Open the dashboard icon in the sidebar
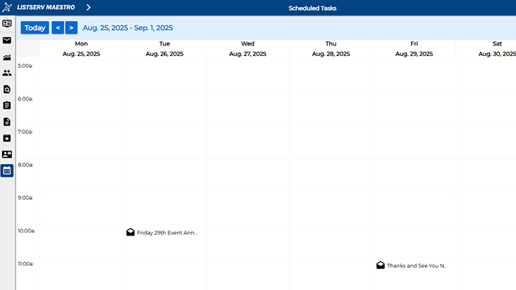Viewport: 516px width, 290px height. tap(7, 24)
